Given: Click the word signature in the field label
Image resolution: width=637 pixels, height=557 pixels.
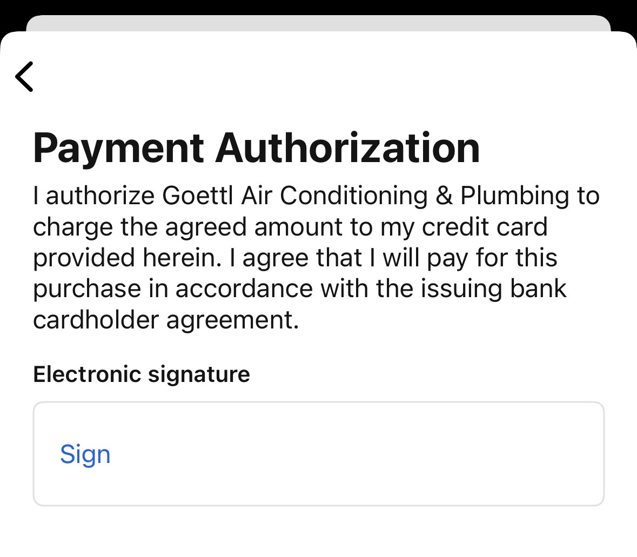Looking at the screenshot, I should (198, 374).
